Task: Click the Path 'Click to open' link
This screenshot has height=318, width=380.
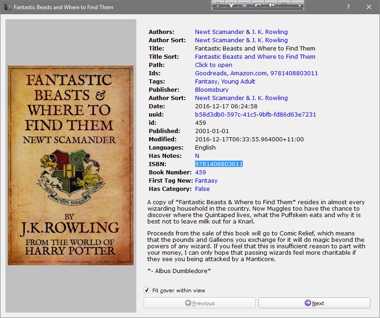Action: tap(213, 65)
